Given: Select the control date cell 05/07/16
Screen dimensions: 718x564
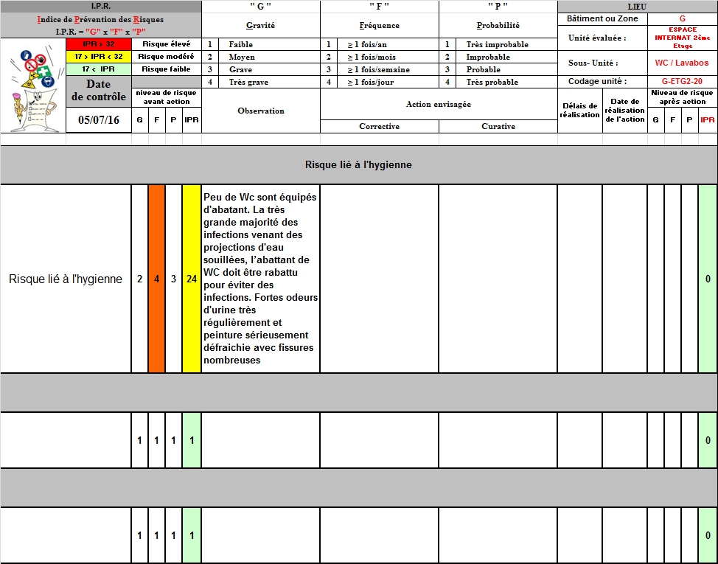Looking at the screenshot, I should pyautogui.click(x=98, y=120).
